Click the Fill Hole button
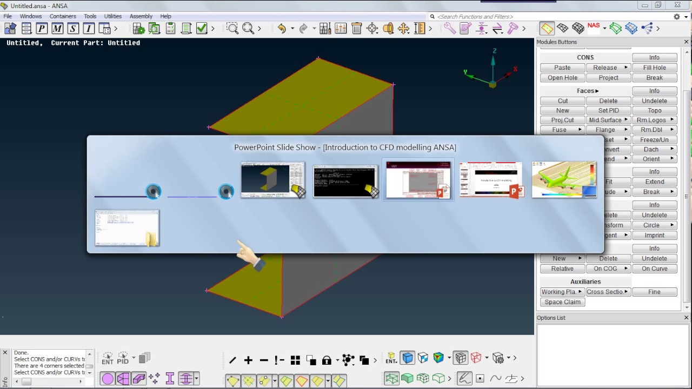692x389 pixels. [654, 68]
